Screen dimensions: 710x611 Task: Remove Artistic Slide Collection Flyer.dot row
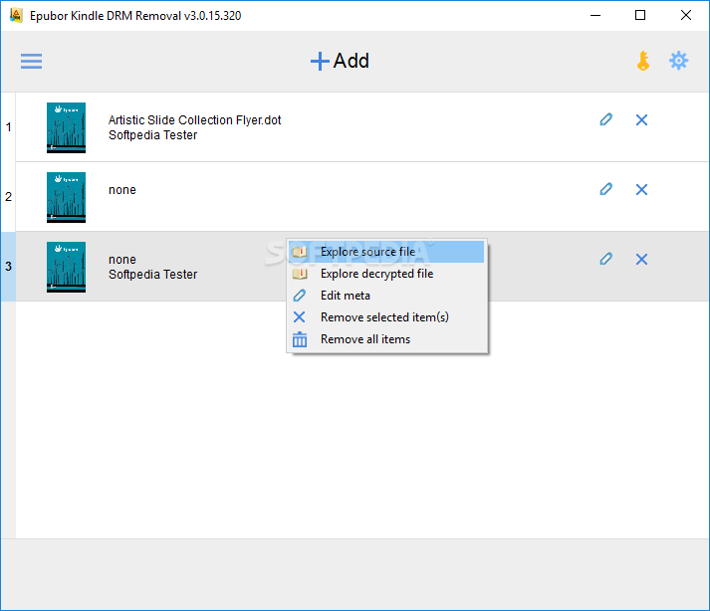click(641, 120)
